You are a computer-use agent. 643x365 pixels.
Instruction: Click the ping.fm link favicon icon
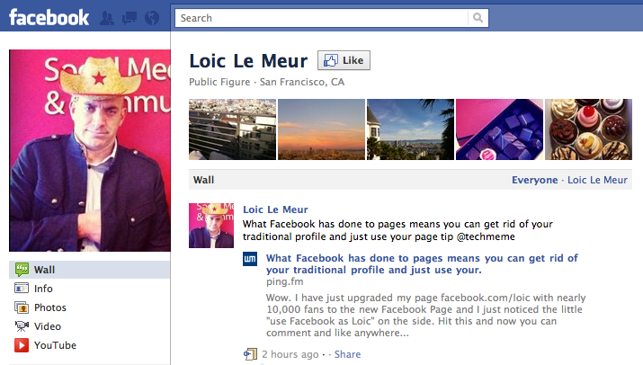click(250, 259)
